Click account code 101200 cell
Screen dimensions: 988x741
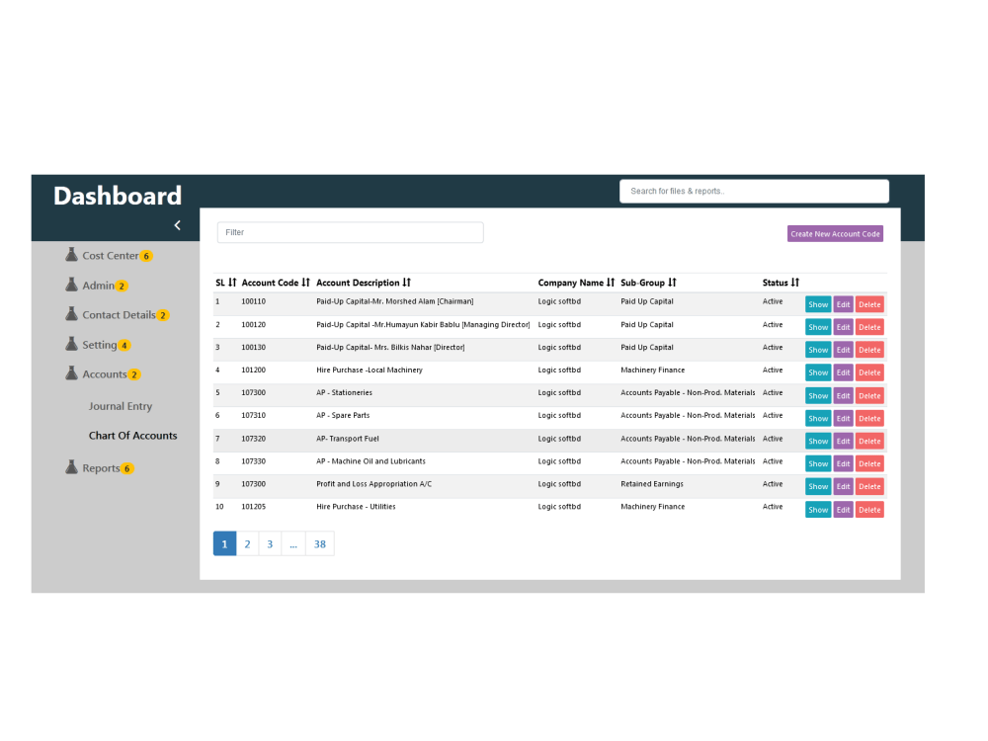(x=253, y=370)
